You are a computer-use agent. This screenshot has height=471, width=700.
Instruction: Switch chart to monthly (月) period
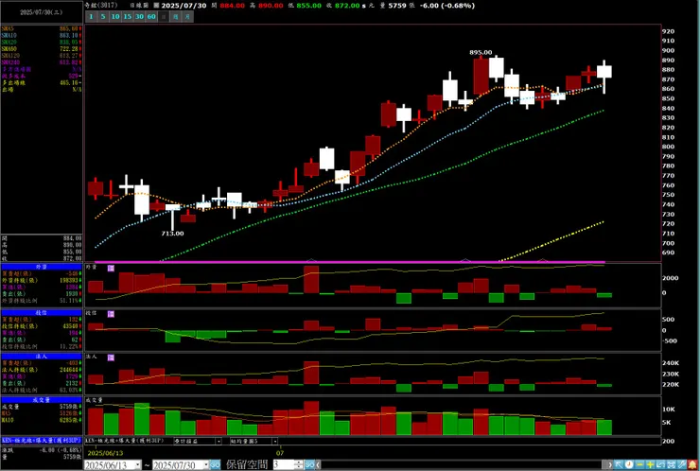[x=187, y=16]
